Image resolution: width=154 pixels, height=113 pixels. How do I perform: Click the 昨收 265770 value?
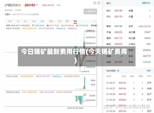pos(147,56)
